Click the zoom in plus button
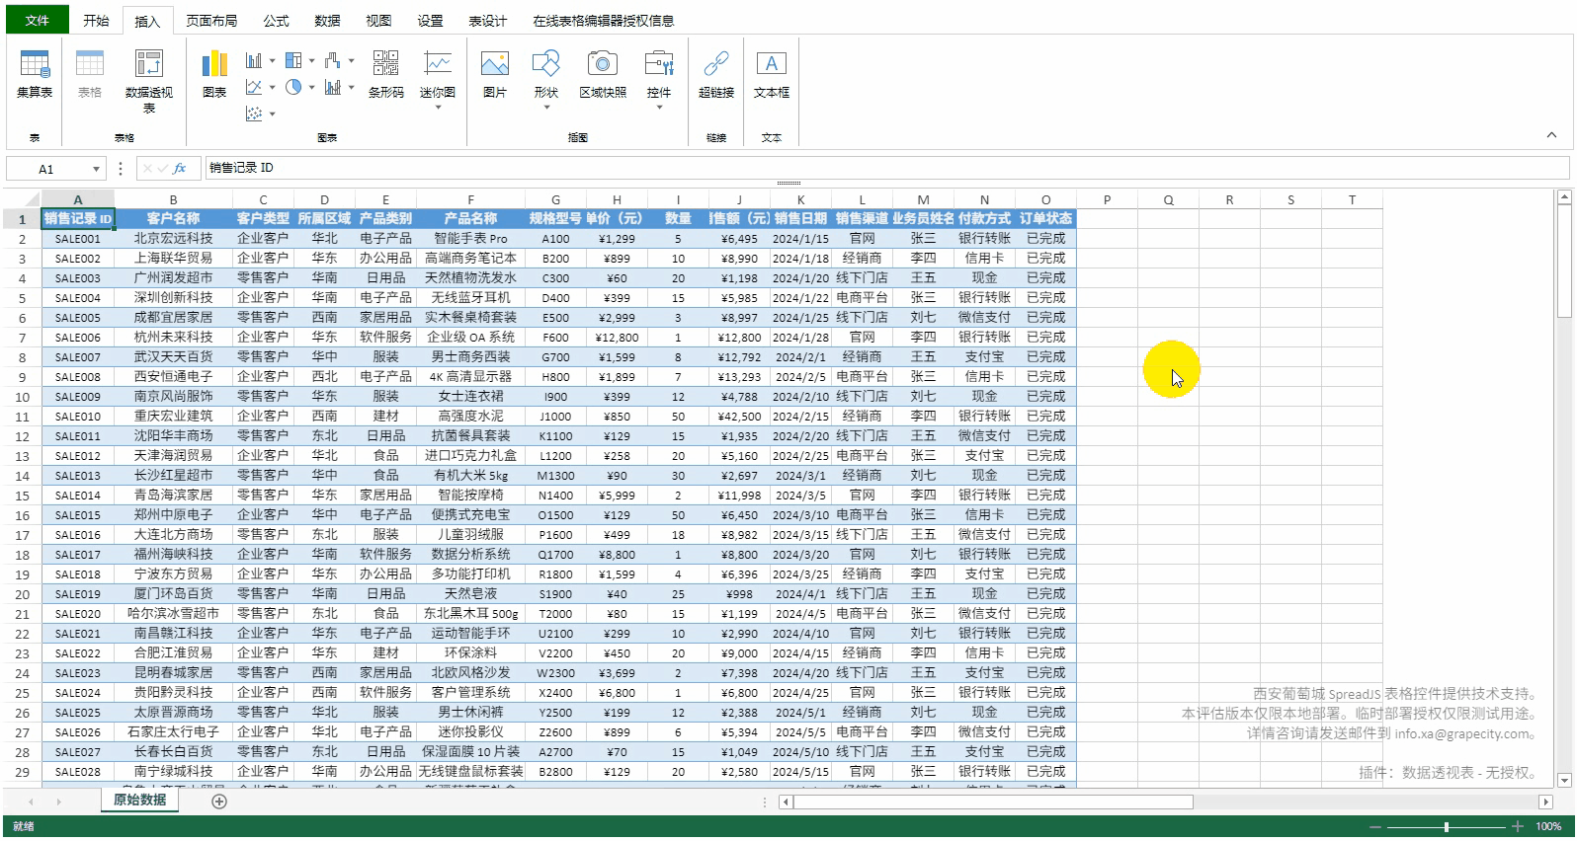 1518,826
